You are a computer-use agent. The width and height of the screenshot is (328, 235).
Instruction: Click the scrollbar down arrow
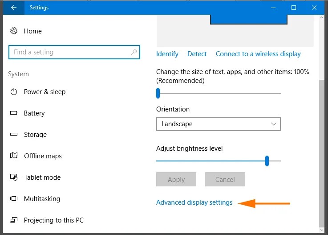point(322,230)
